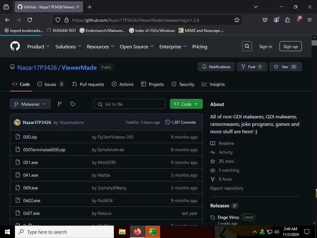Go back with the browser back arrow

pyautogui.click(x=7, y=20)
